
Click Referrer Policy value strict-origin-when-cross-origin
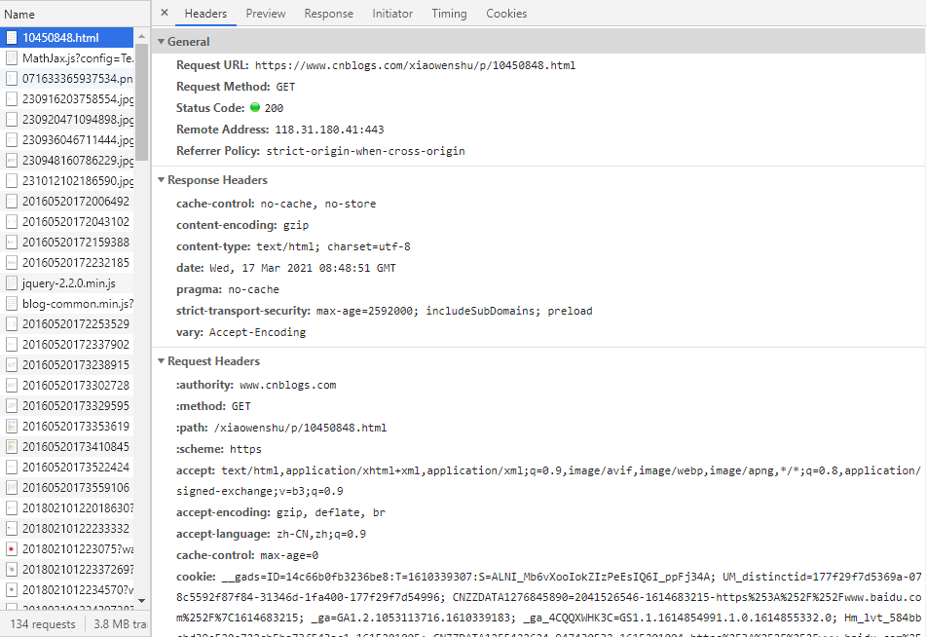click(x=365, y=151)
